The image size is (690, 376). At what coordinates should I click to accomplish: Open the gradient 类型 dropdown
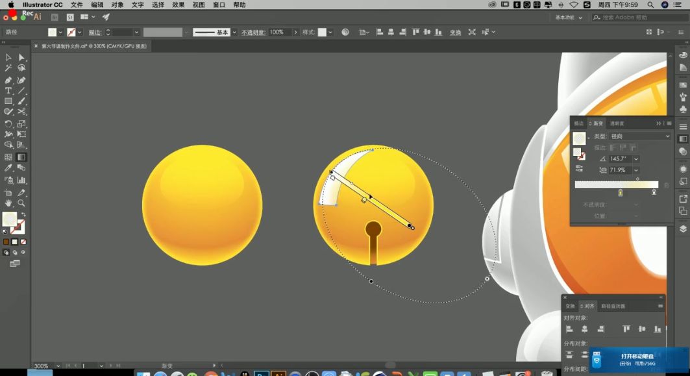(x=639, y=136)
